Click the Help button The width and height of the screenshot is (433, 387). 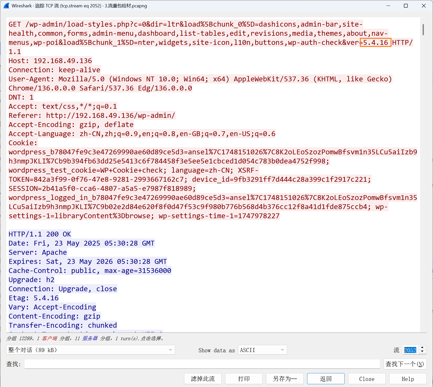click(x=408, y=379)
